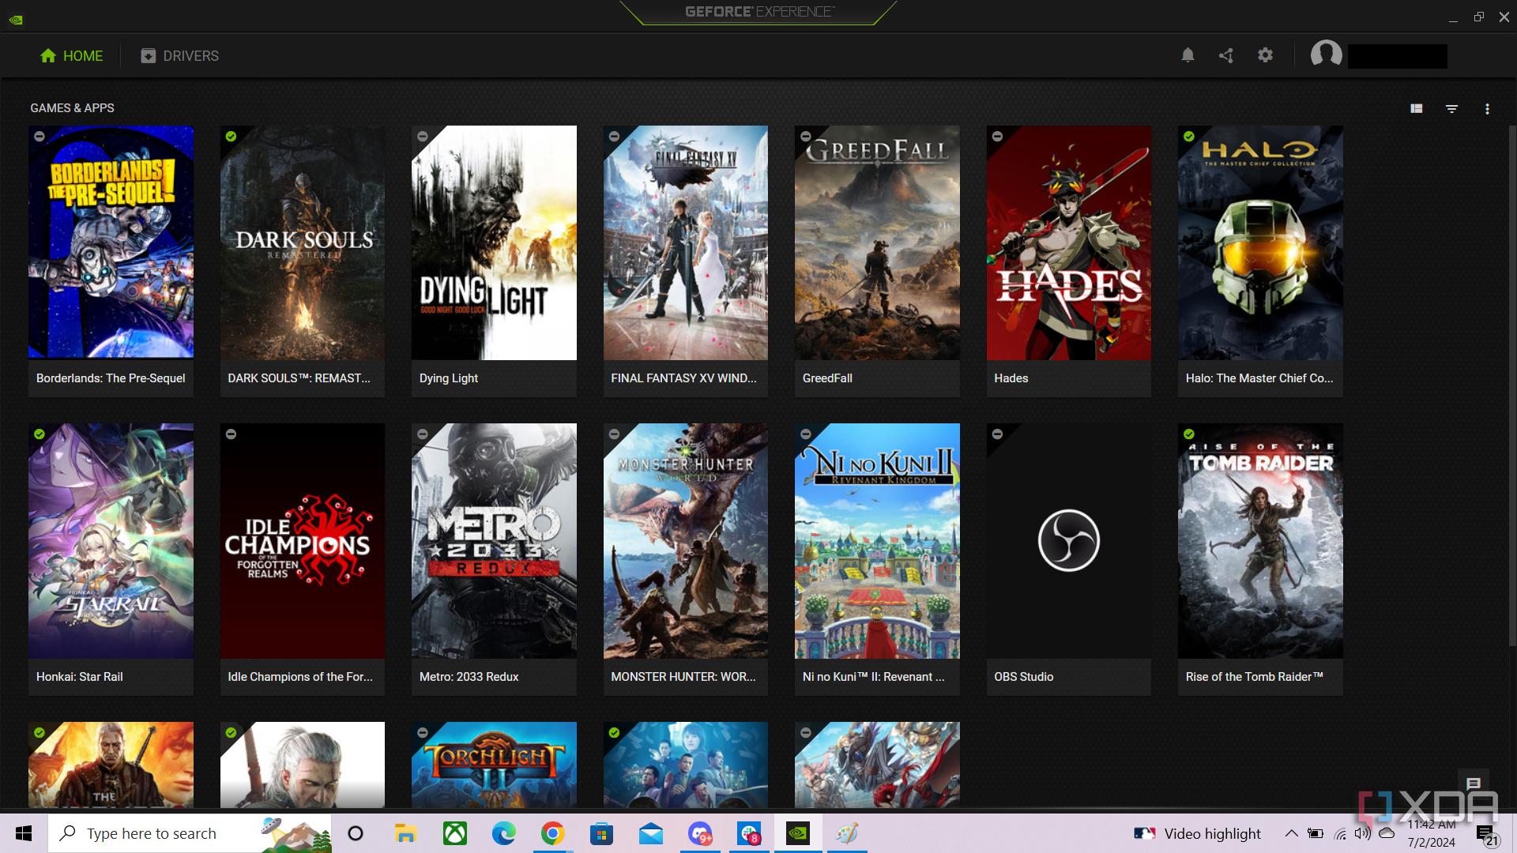The height and width of the screenshot is (853, 1517).
Task: Click the Video highlight taskbar widget
Action: (1197, 833)
